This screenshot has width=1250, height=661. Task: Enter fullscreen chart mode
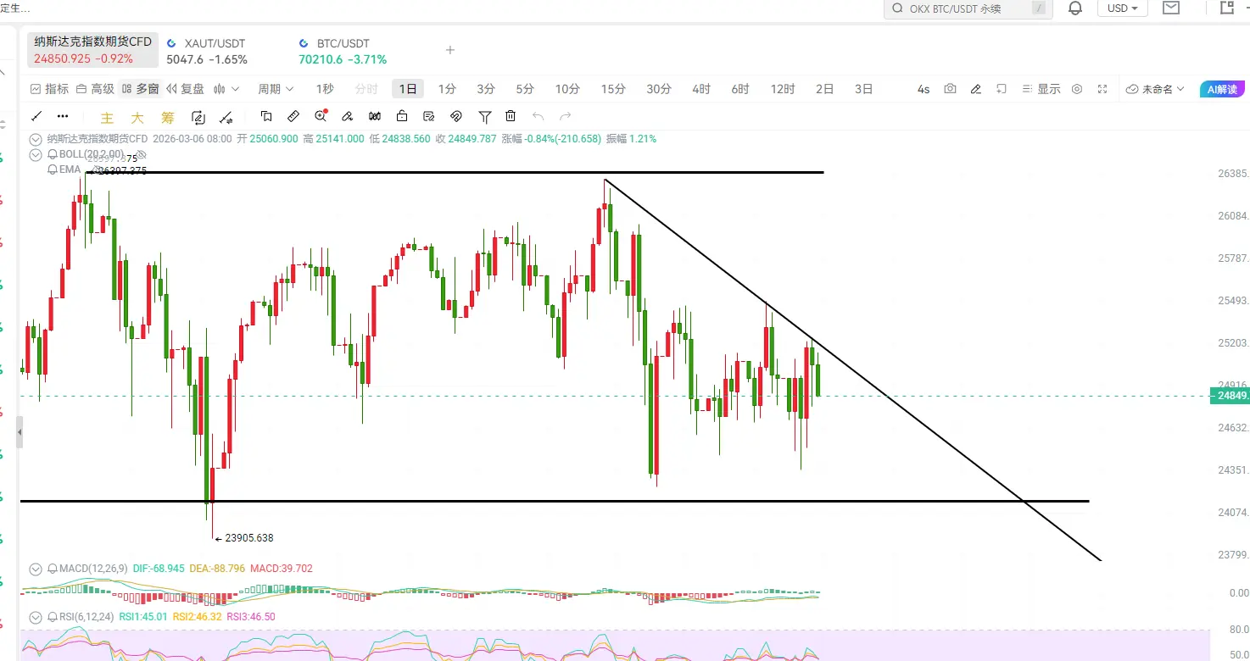[1102, 89]
